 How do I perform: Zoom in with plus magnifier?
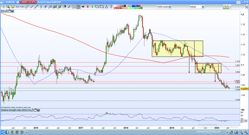(x=246, y=132)
